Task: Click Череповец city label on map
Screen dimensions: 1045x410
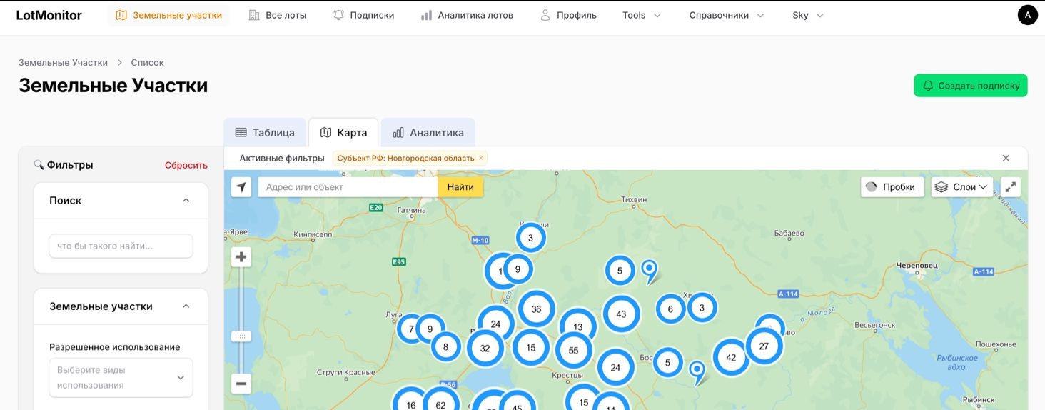Action: coord(917,266)
